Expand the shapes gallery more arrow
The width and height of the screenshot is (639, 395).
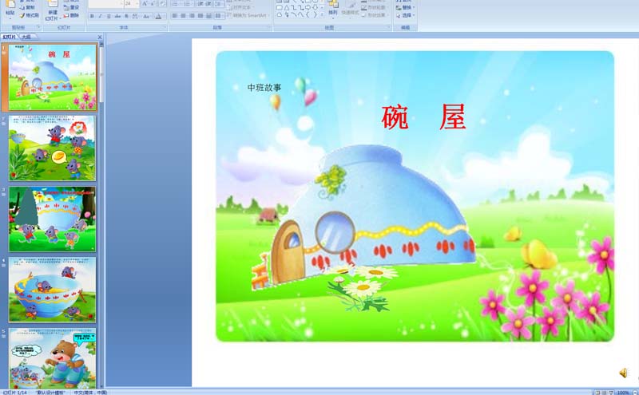click(322, 14)
